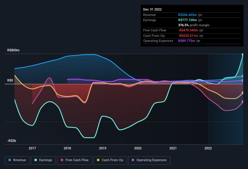The height and width of the screenshot is (169, 248).
Task: Click the 2017 x-axis label
Action: [32, 148]
